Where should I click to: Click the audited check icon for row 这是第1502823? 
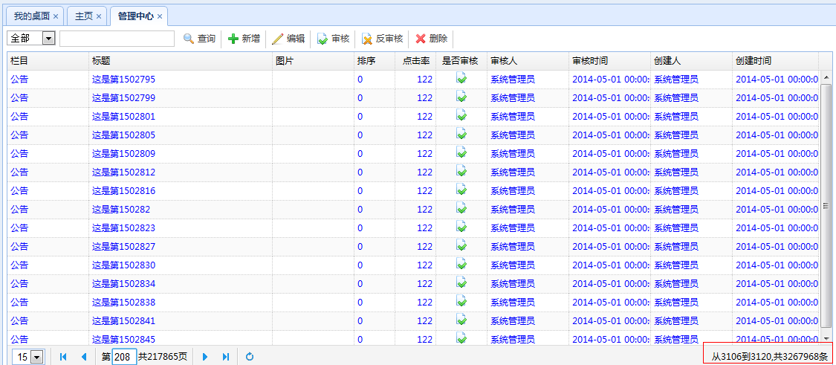461,227
